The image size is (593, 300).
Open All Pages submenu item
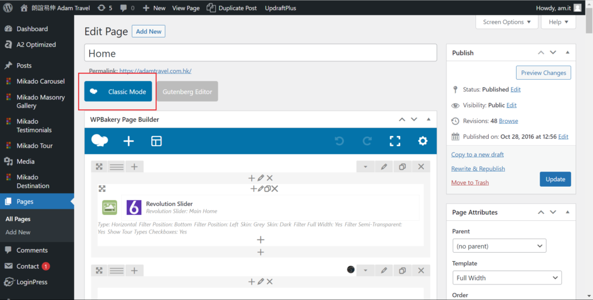18,219
